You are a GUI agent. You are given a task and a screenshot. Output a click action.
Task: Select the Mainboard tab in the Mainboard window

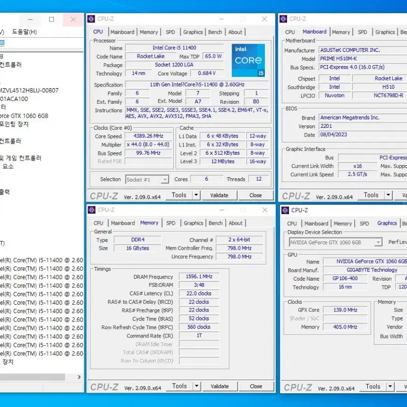[x=314, y=32]
